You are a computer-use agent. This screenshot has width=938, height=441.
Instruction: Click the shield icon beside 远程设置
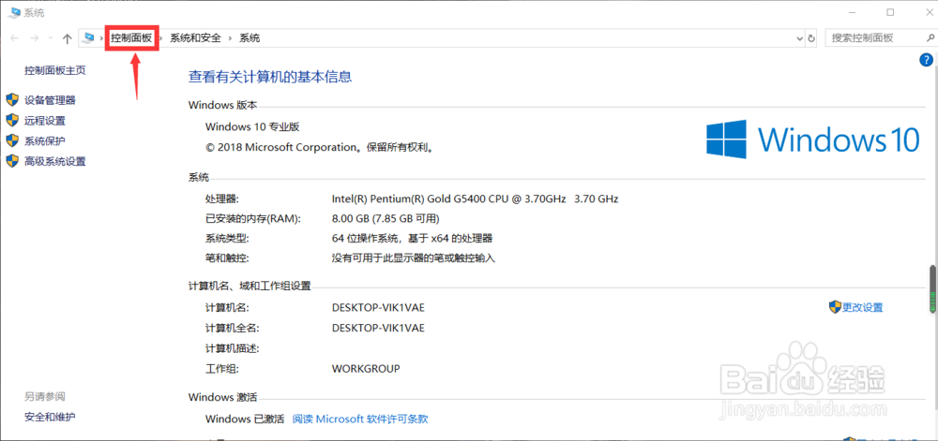[x=12, y=120]
